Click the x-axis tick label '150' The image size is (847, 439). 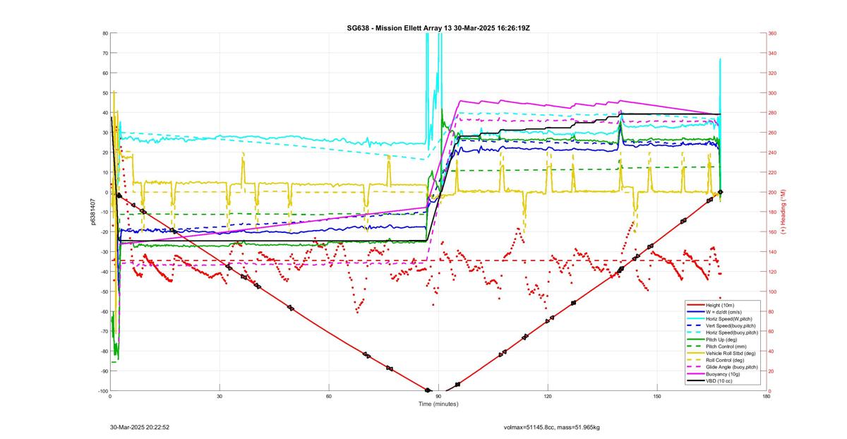[657, 397]
